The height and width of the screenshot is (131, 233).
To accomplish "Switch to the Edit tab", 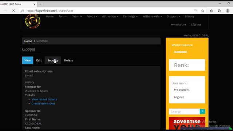I will 39,60.
